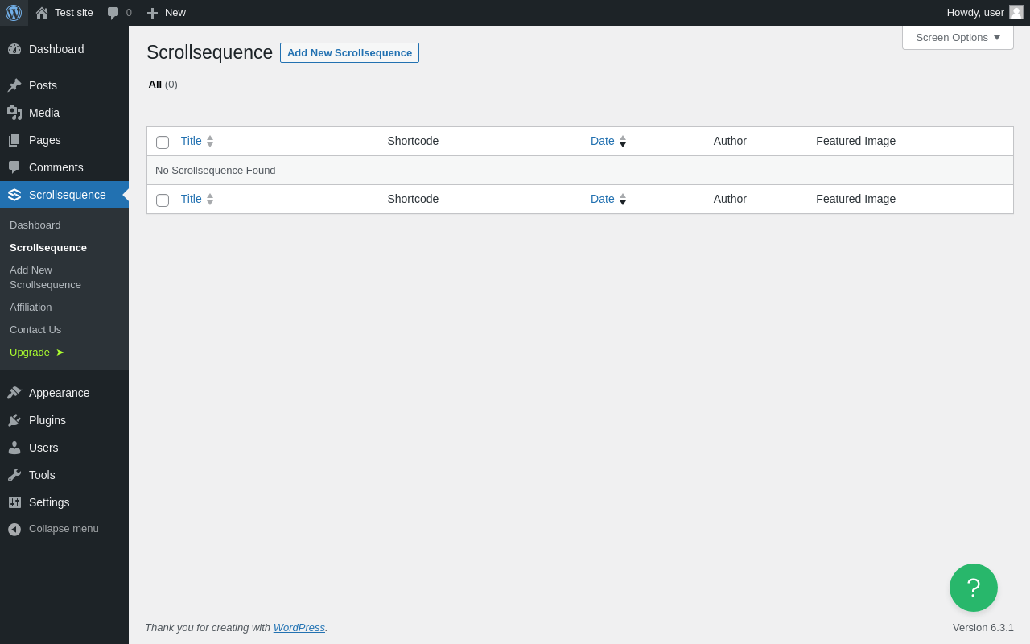
Task: Open the Affiliation submenu item
Action: [x=31, y=308]
